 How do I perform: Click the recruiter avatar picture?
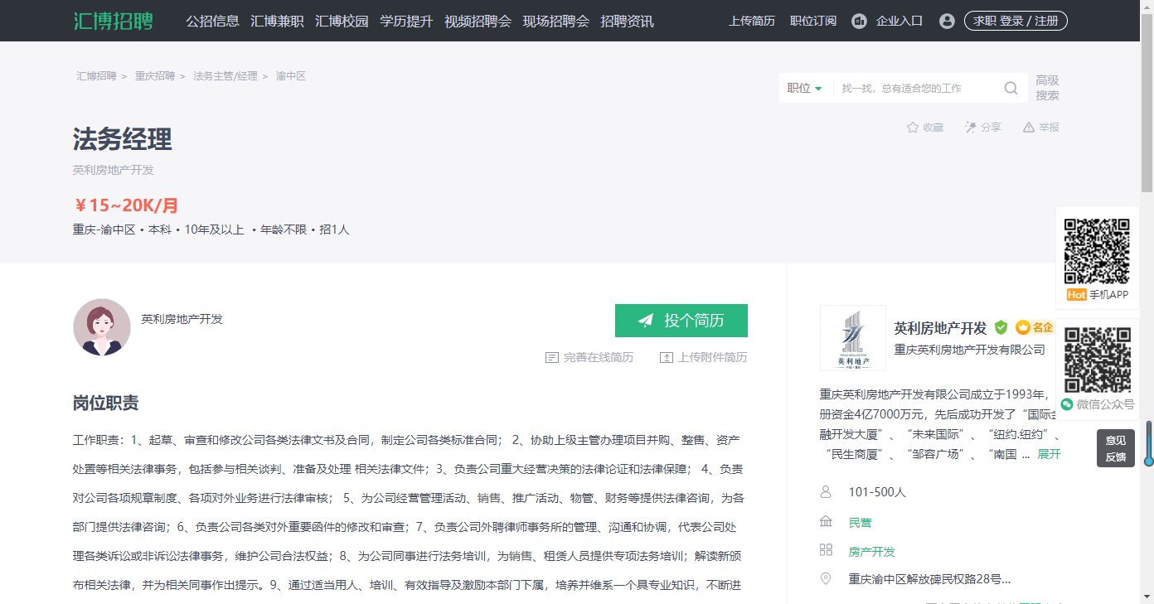coord(102,327)
